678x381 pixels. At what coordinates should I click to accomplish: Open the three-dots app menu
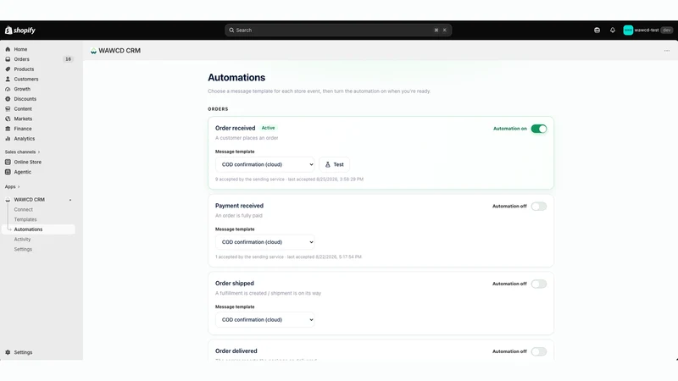click(x=667, y=51)
